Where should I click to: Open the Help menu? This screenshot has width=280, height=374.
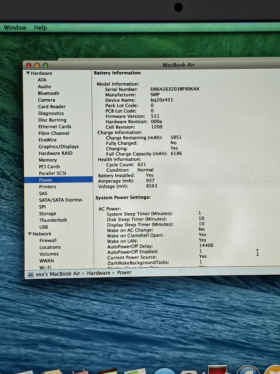point(41,28)
